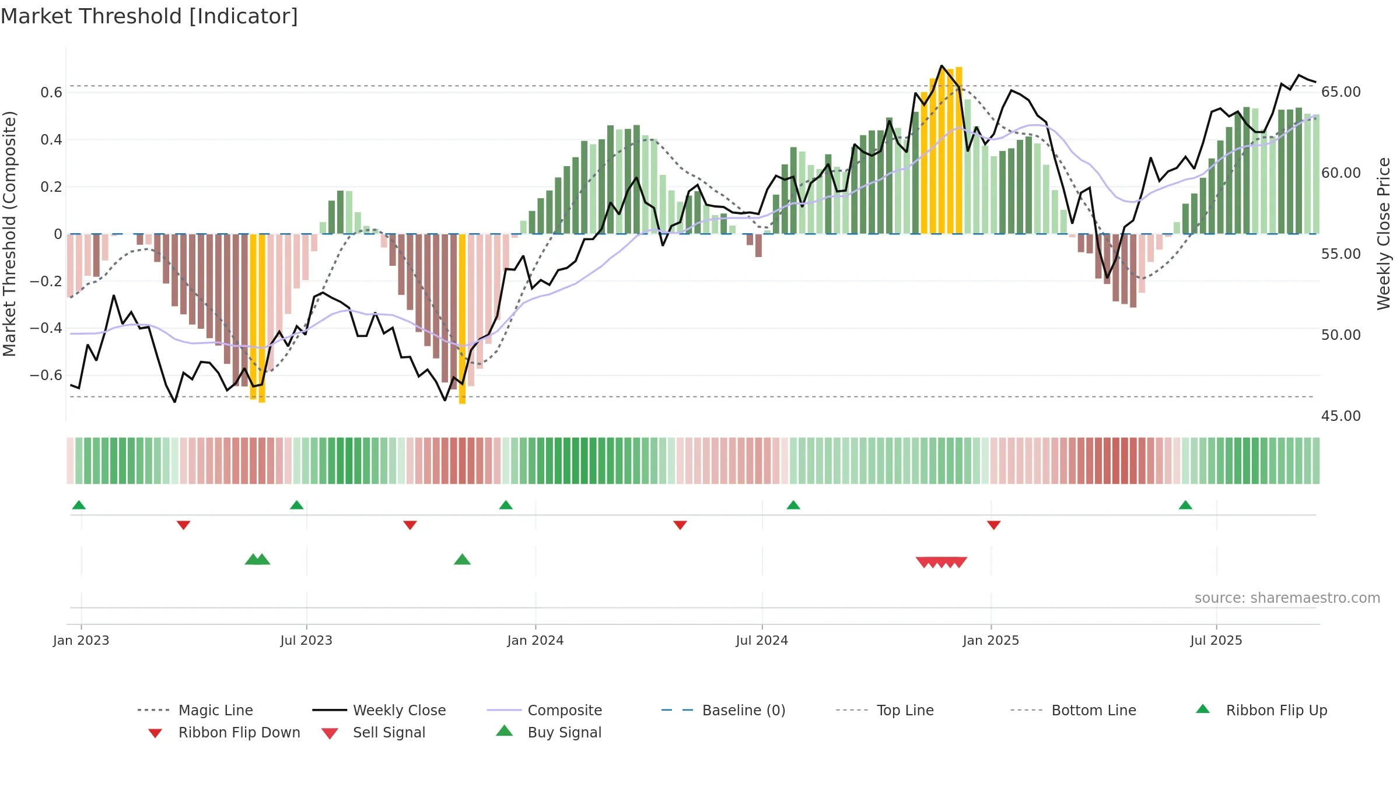Toggle the Sell Signal legend entry
The height and width of the screenshot is (787, 1400).
click(x=373, y=732)
